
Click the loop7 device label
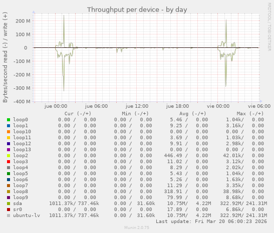(x=21, y=185)
